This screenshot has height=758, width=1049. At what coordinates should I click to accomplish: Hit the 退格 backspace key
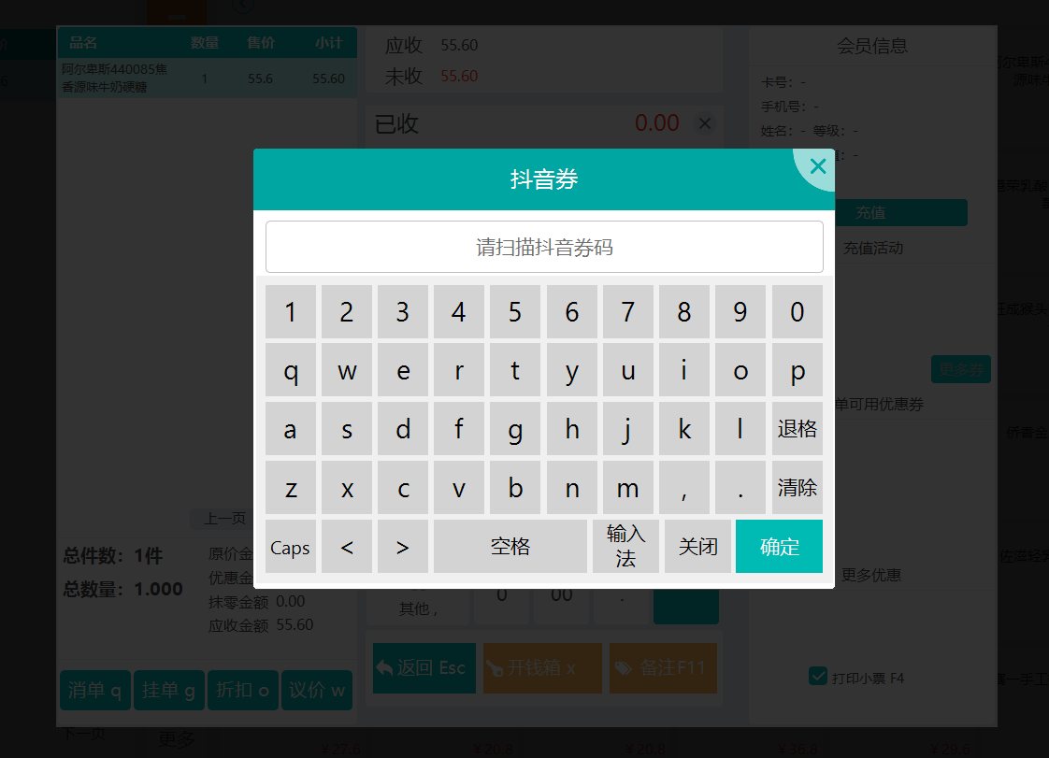[798, 429]
